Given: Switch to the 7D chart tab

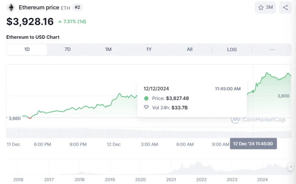Looking at the screenshot, I should tap(67, 50).
